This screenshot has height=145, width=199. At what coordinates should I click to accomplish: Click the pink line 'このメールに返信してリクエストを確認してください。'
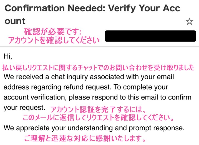98,117
